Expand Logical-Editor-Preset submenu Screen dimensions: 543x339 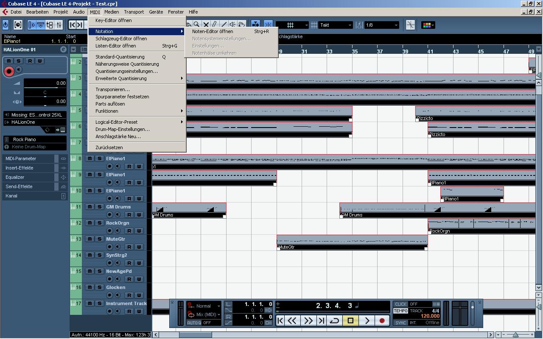(x=182, y=122)
